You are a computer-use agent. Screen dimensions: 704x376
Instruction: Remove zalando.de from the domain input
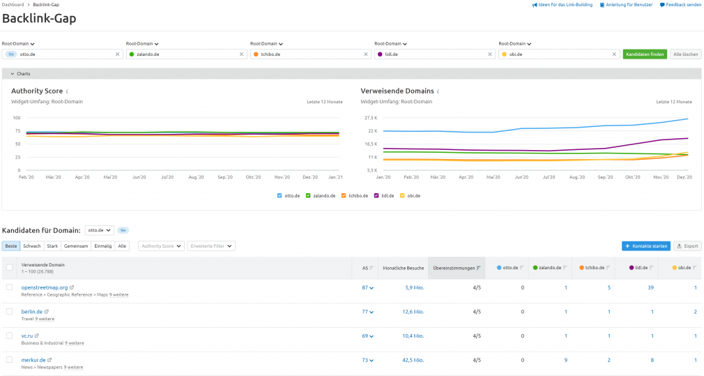242,54
